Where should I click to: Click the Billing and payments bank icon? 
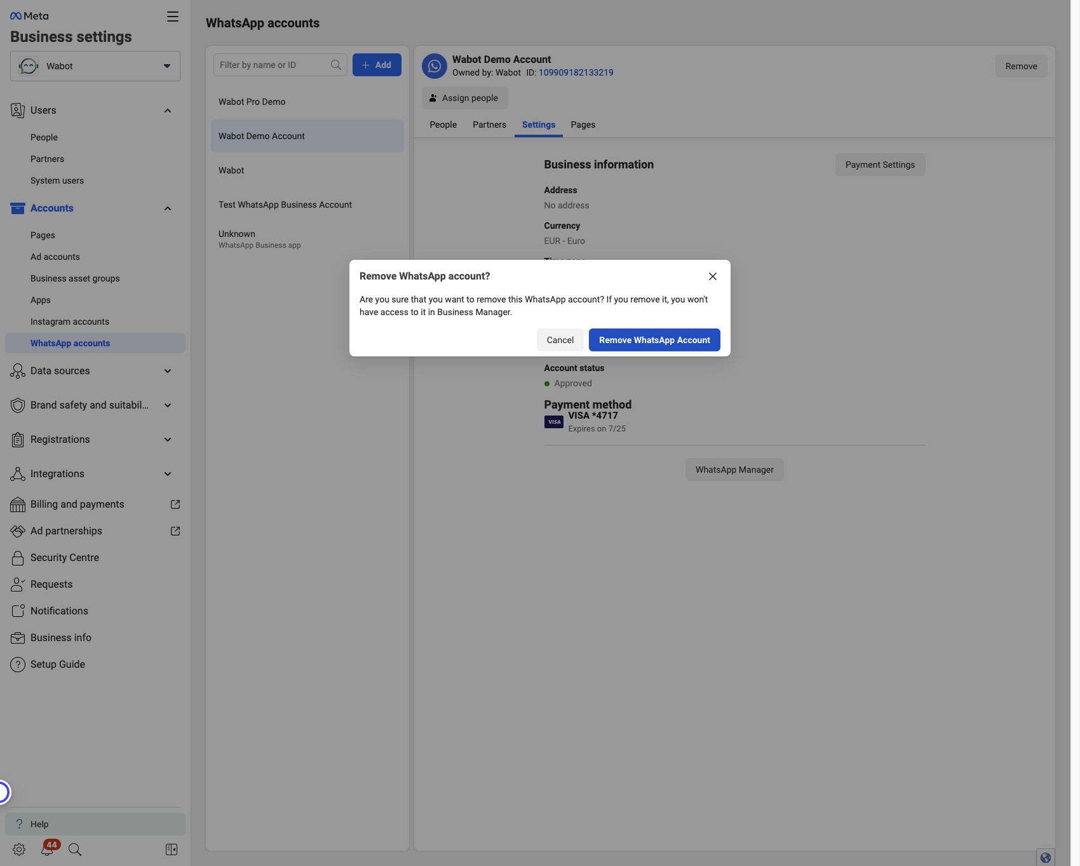tap(18, 504)
